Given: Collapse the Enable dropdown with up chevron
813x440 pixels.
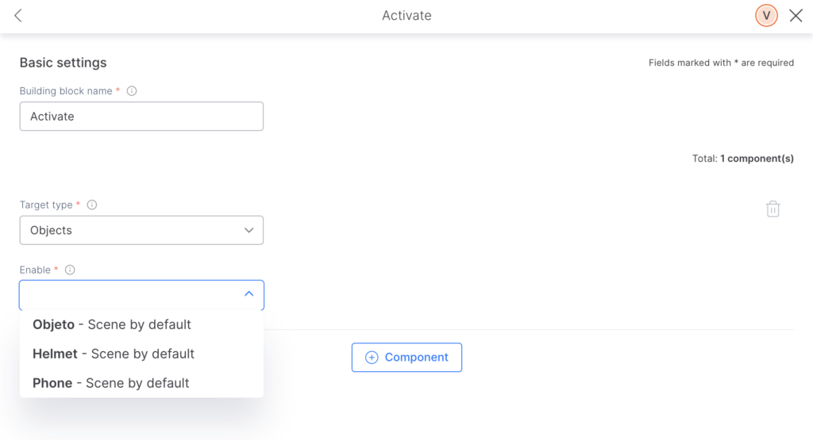Looking at the screenshot, I should 249,293.
